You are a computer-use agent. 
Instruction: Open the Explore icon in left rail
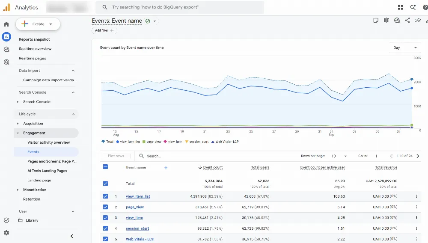[x=6, y=49]
